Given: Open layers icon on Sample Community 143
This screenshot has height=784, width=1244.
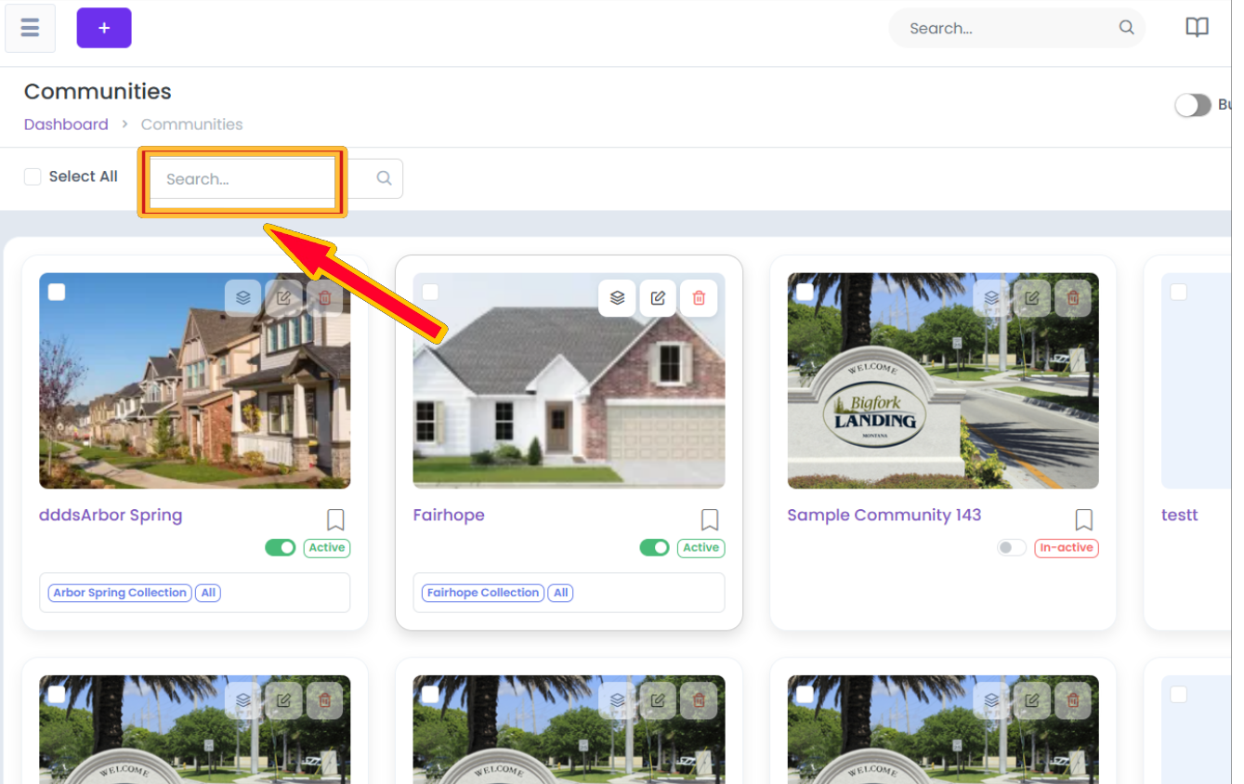Looking at the screenshot, I should pos(991,298).
